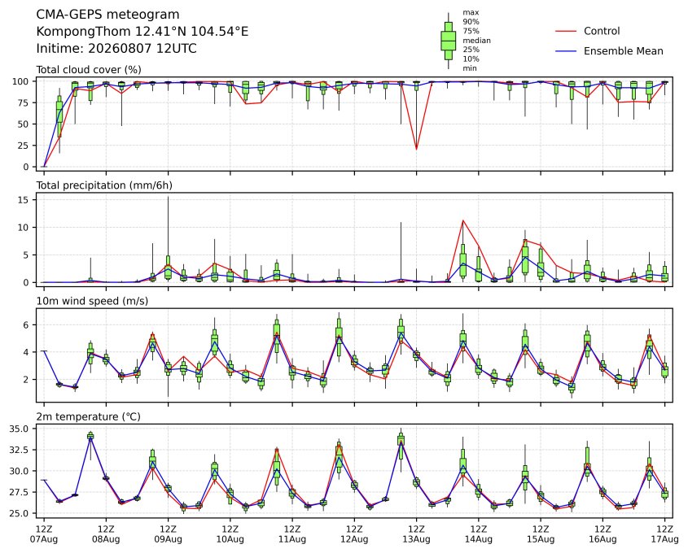This screenshot has height=553, width=688.
Task: Click the blue Ensemble Mean legend line
Action: pyautogui.click(x=566, y=51)
